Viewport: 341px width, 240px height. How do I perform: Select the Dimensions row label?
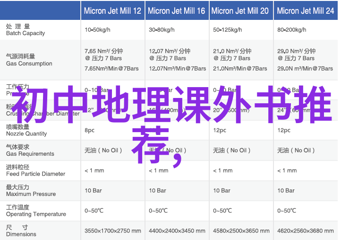pos(21,231)
